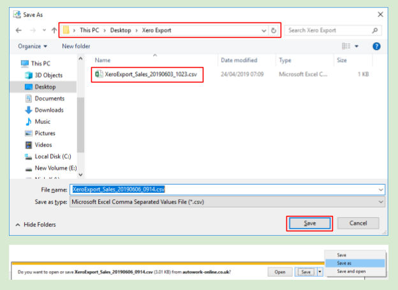Click the back navigation arrow

[18, 30]
